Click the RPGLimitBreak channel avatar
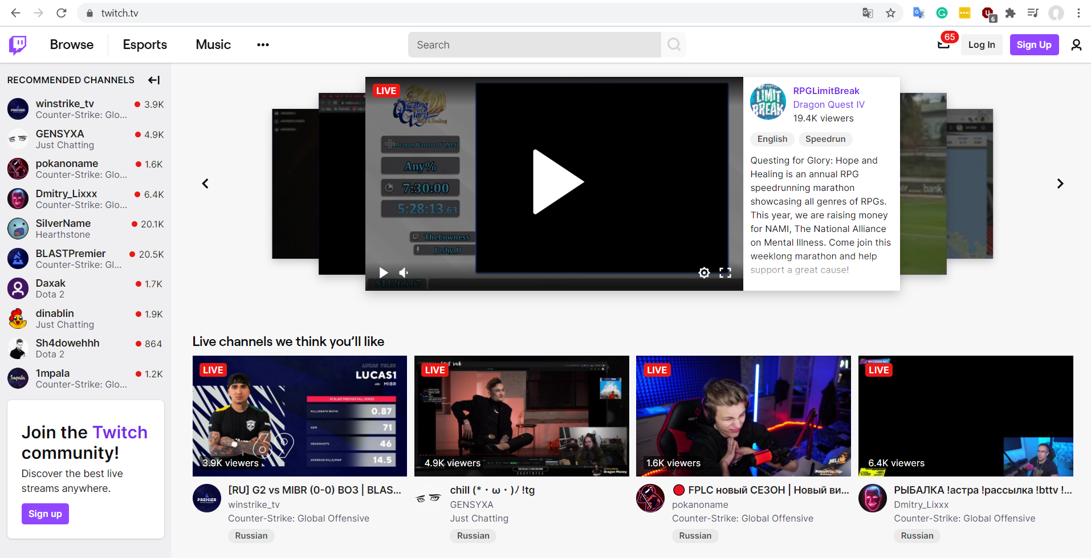Screen dimensions: 1091x558 768,101
